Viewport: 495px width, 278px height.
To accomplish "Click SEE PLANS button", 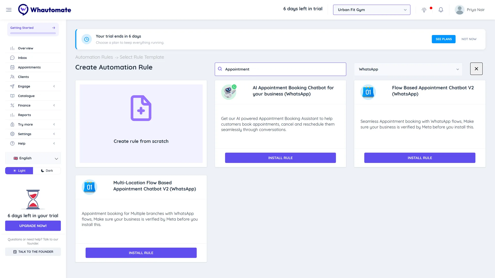I will (443, 39).
